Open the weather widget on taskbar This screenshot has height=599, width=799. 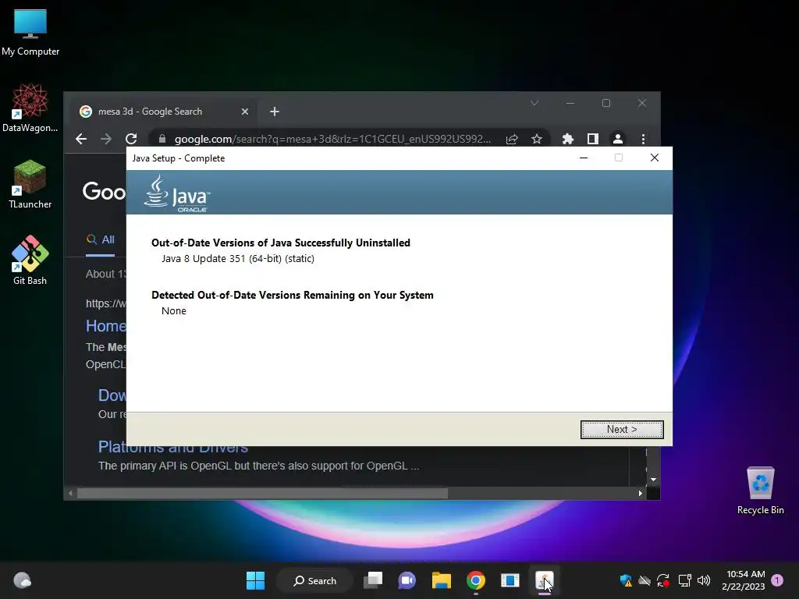pyautogui.click(x=22, y=580)
